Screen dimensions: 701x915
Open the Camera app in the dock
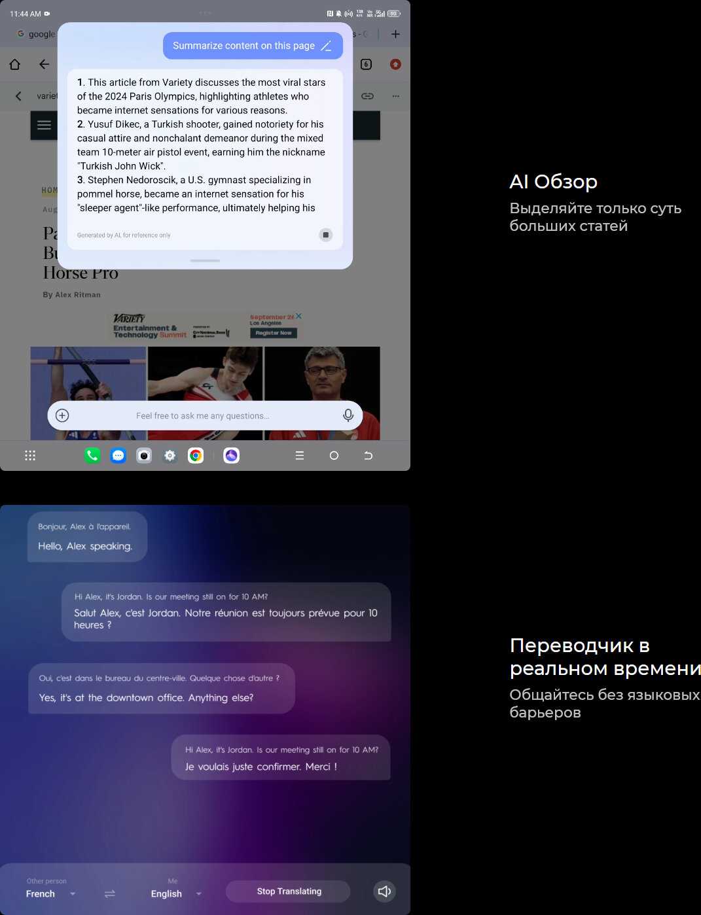(x=144, y=456)
